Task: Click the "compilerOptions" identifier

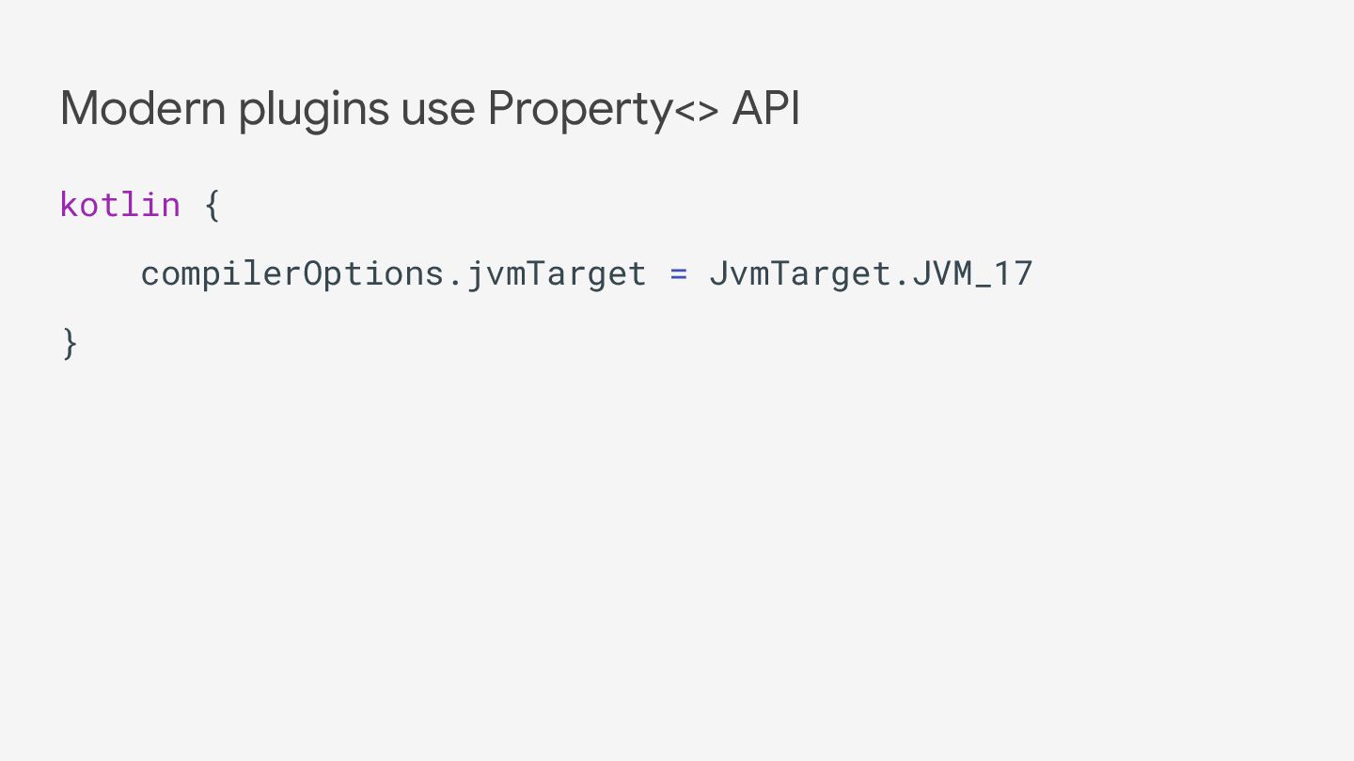Action: 292,273
